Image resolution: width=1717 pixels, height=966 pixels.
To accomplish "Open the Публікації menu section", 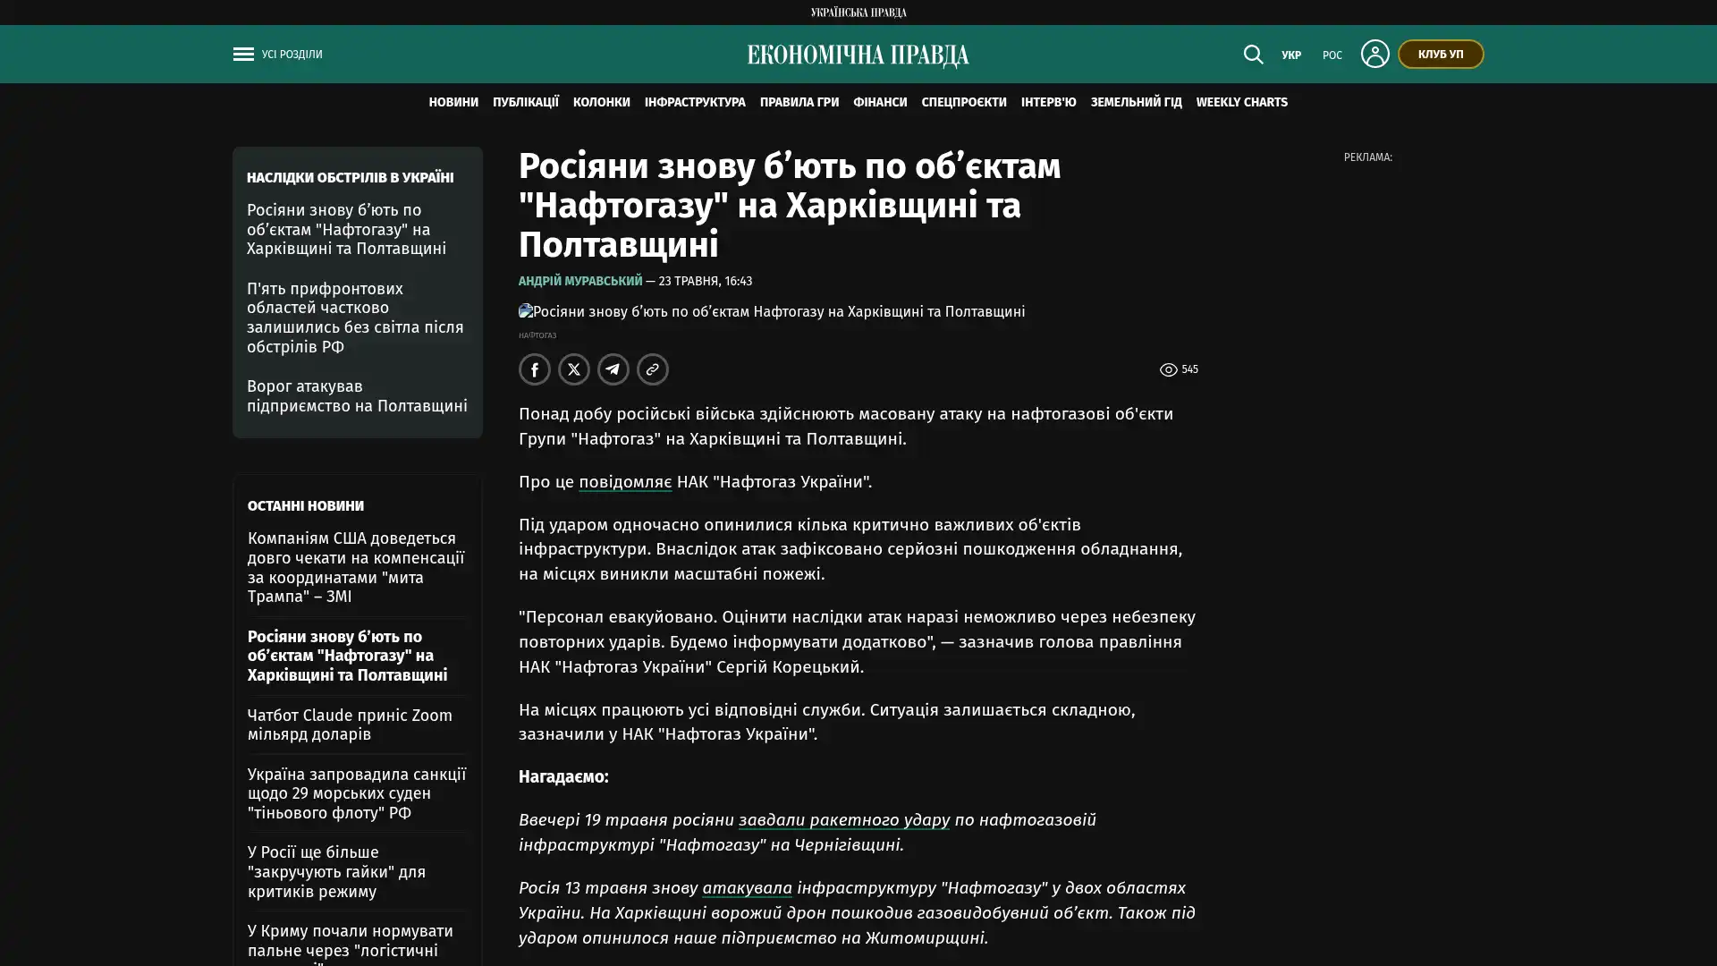I will [526, 103].
